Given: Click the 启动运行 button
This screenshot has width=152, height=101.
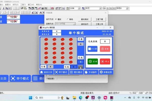Looking at the screenshot, I should (x=85, y=24).
